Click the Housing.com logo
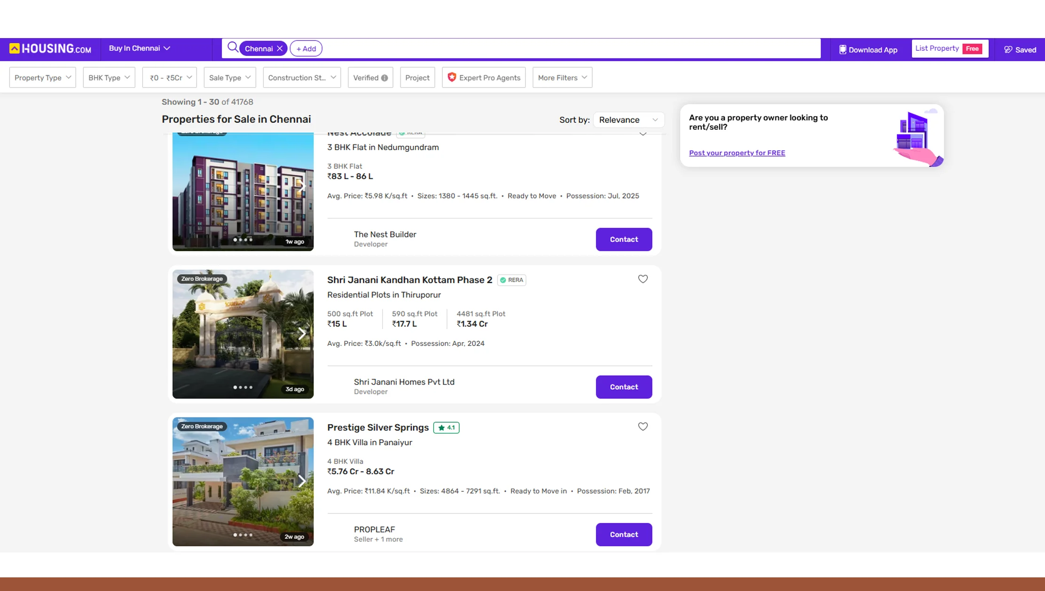Viewport: 1045px width, 591px height. (50, 49)
